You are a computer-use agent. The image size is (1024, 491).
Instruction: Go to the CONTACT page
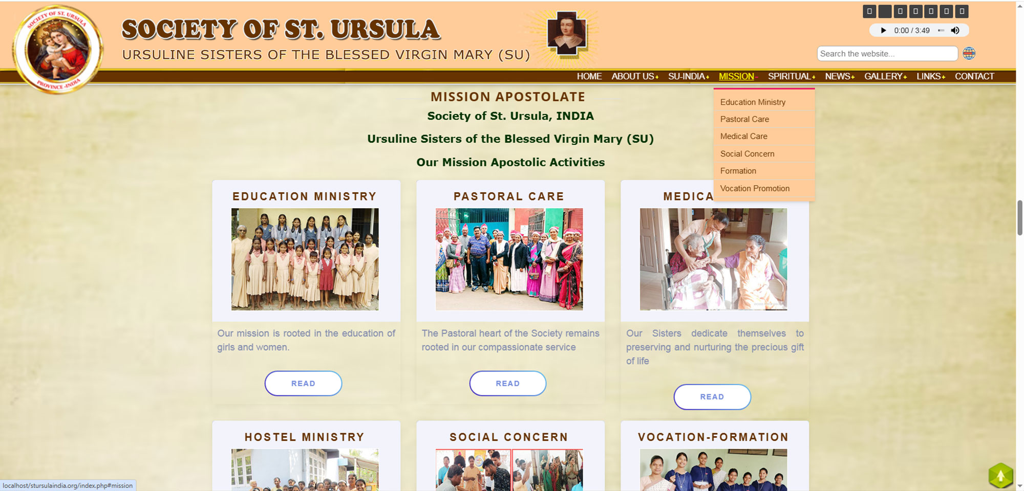pos(974,76)
